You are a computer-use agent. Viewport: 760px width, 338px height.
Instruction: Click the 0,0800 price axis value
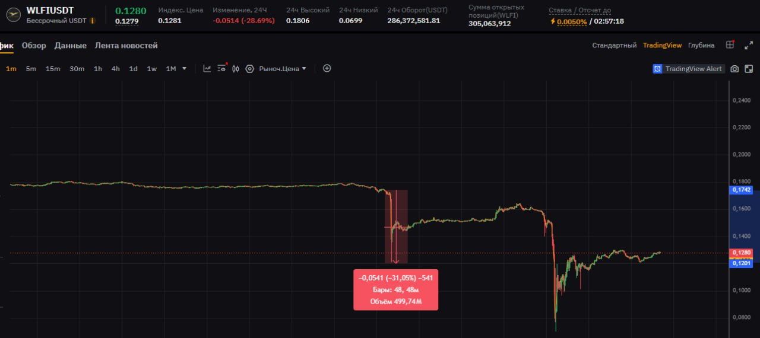[742, 317]
